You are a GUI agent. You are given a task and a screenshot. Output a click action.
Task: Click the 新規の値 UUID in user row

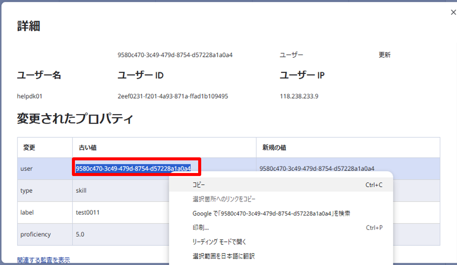coord(317,168)
